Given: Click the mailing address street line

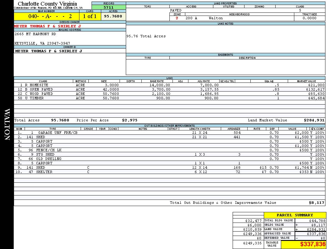Looking at the screenshot, I should pos(36,34).
